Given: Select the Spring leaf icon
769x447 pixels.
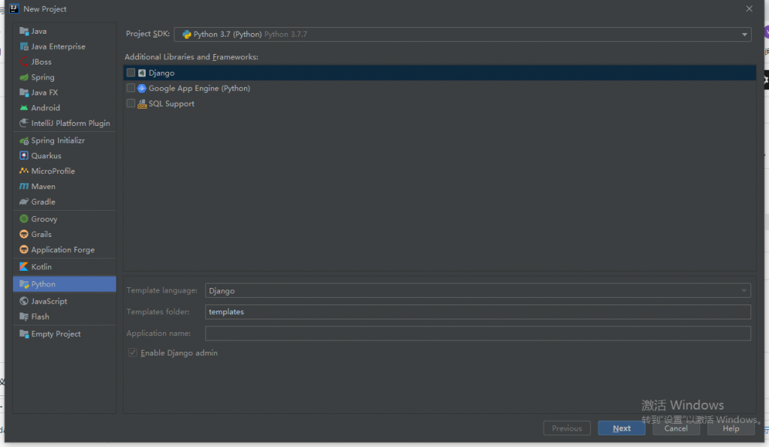Looking at the screenshot, I should pyautogui.click(x=23, y=77).
